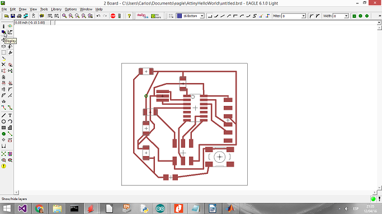Click the yellow Errors icon
This screenshot has height=214, width=382.
coord(4,166)
